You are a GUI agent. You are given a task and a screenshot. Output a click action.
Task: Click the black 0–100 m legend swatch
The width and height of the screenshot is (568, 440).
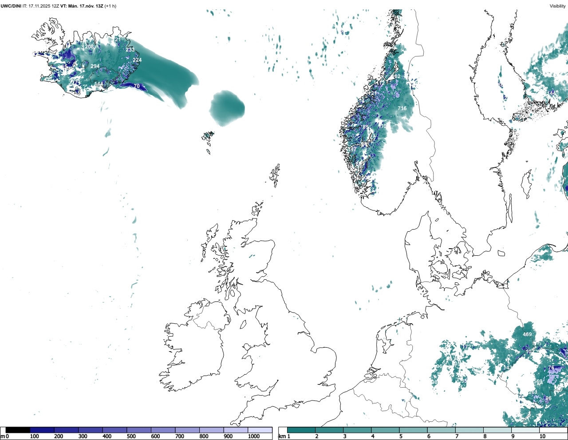point(18,430)
